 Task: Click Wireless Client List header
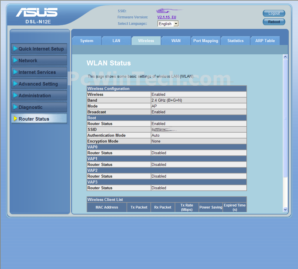[167, 199]
